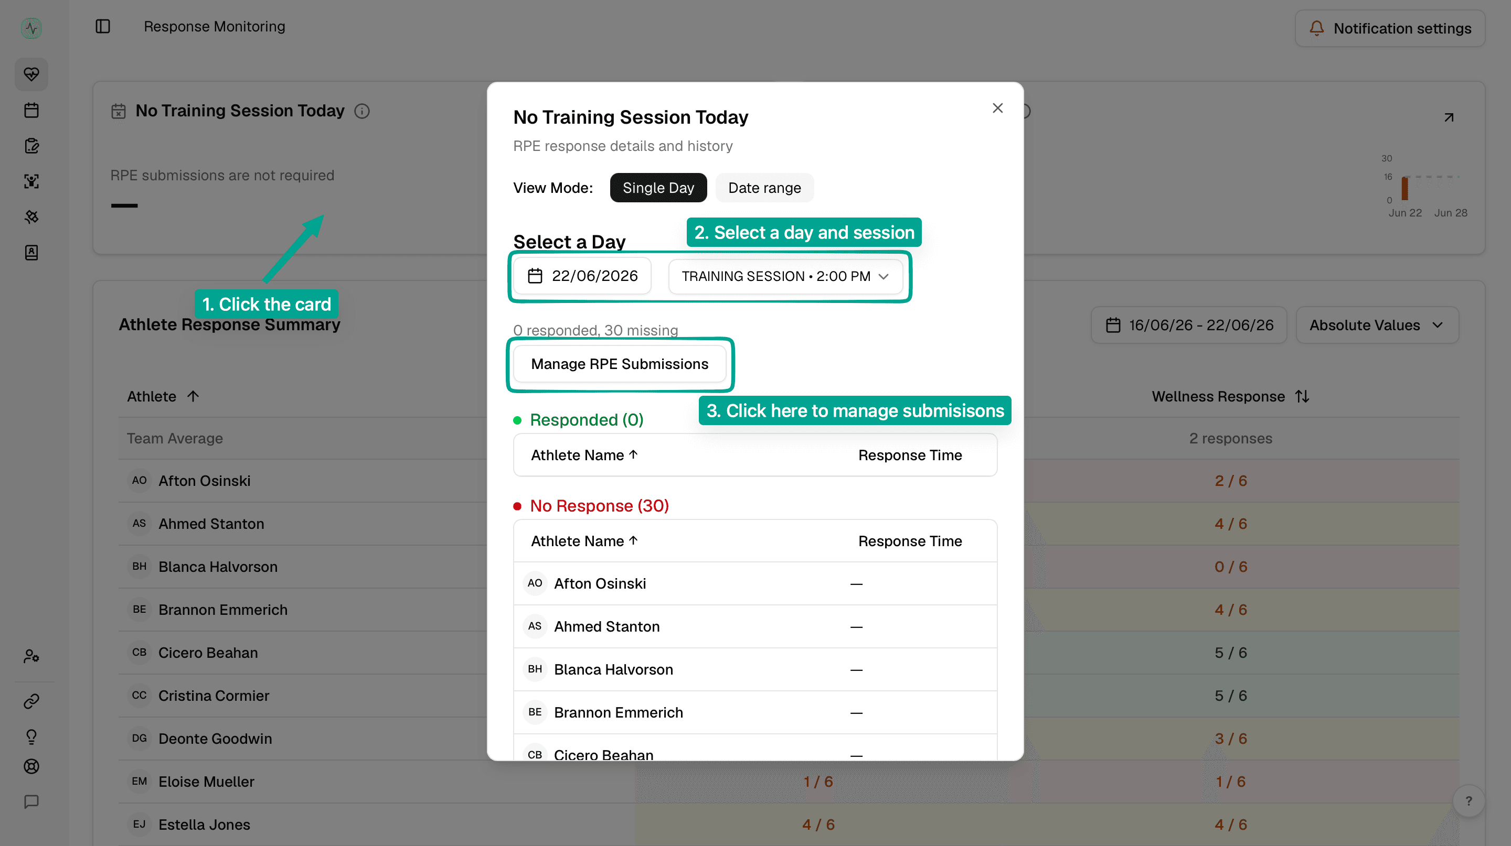Click the BH avatar for Blanca Halvorson in dialog

(535, 669)
